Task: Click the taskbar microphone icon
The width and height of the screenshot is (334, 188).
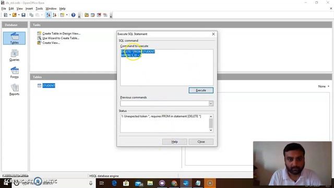Action: tap(91, 183)
